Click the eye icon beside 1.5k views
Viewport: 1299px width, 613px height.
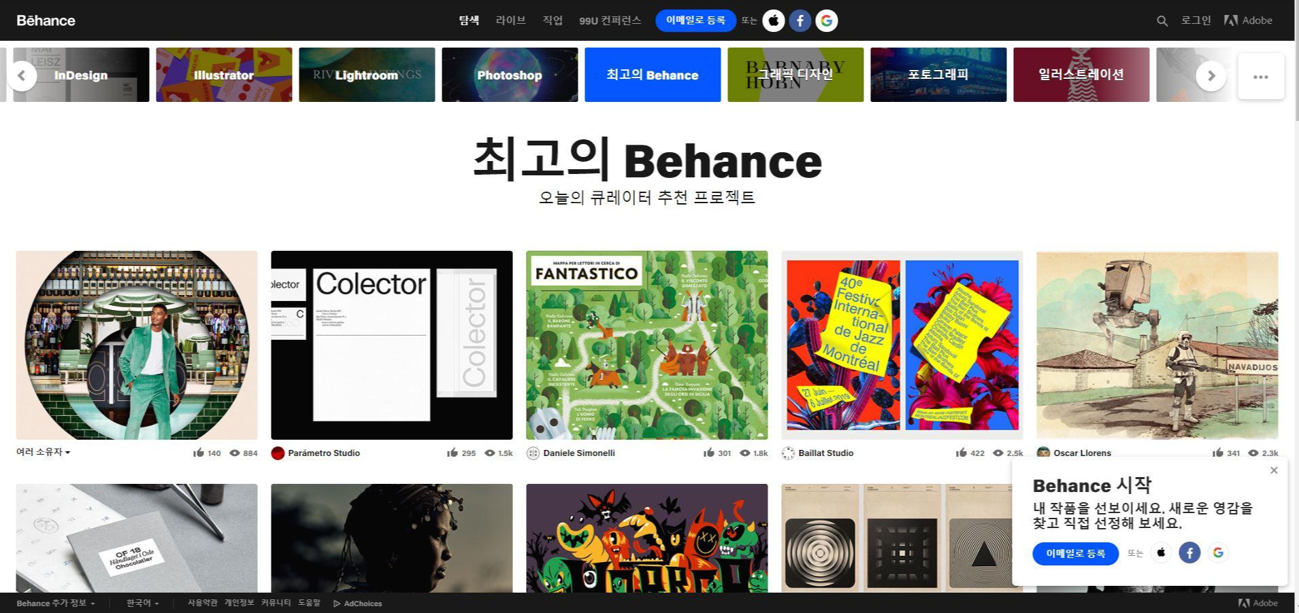click(490, 453)
